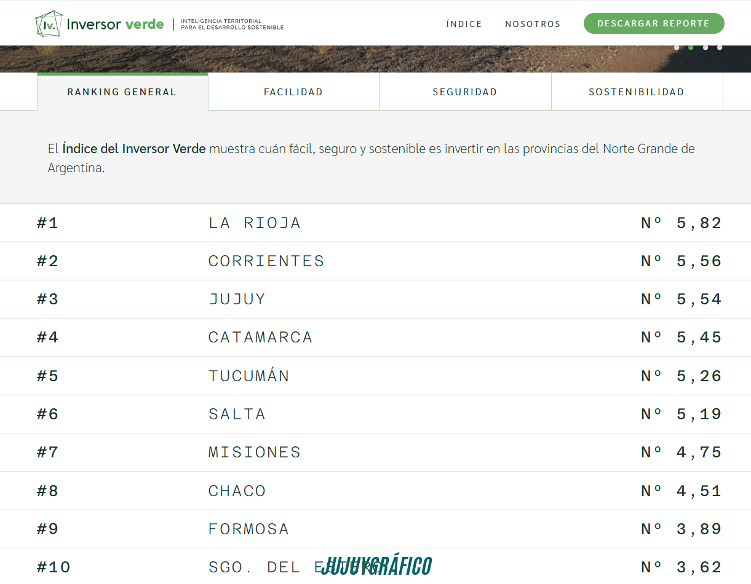This screenshot has height=584, width=751.
Task: Switch to the SEGURIDAD tab
Action: 465,92
